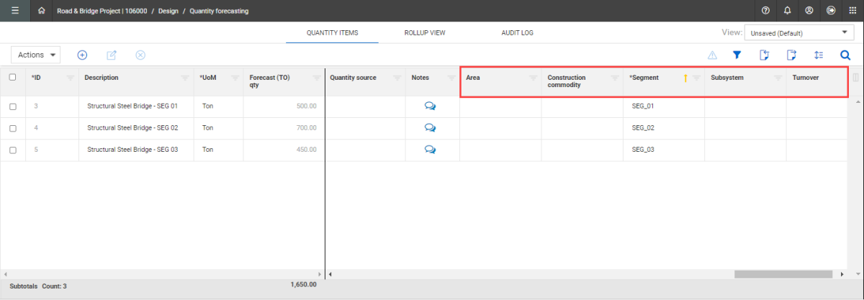Click the import file icon
Screen dimensions: 864x300
tap(765, 55)
